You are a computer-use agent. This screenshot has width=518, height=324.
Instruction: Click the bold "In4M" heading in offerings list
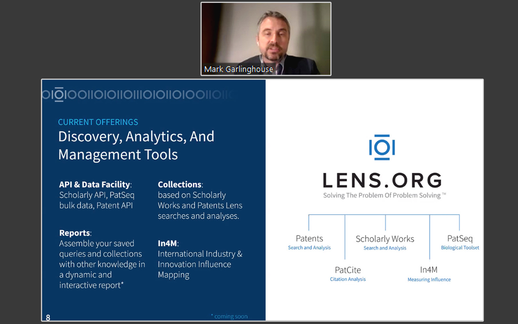point(167,243)
